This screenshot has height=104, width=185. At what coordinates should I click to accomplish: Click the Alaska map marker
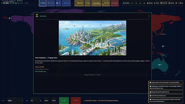tap(9, 18)
